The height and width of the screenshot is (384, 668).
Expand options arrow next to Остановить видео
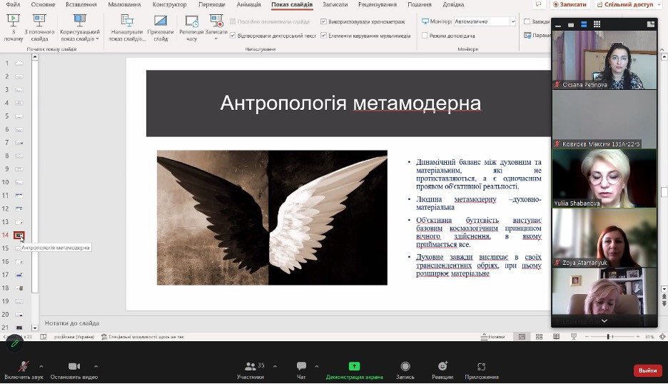click(x=96, y=367)
